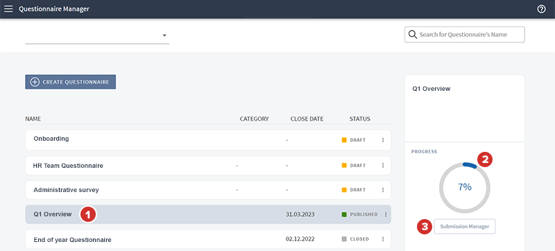Expand the dropdown arrow above the list
Viewport: 555px width, 251px height.
pos(164,35)
